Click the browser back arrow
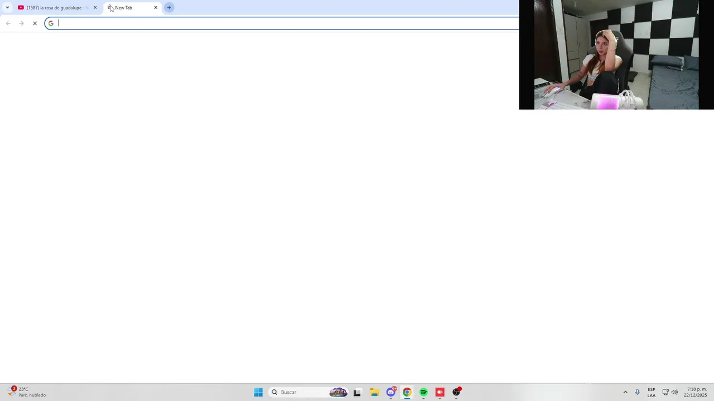 (8, 23)
